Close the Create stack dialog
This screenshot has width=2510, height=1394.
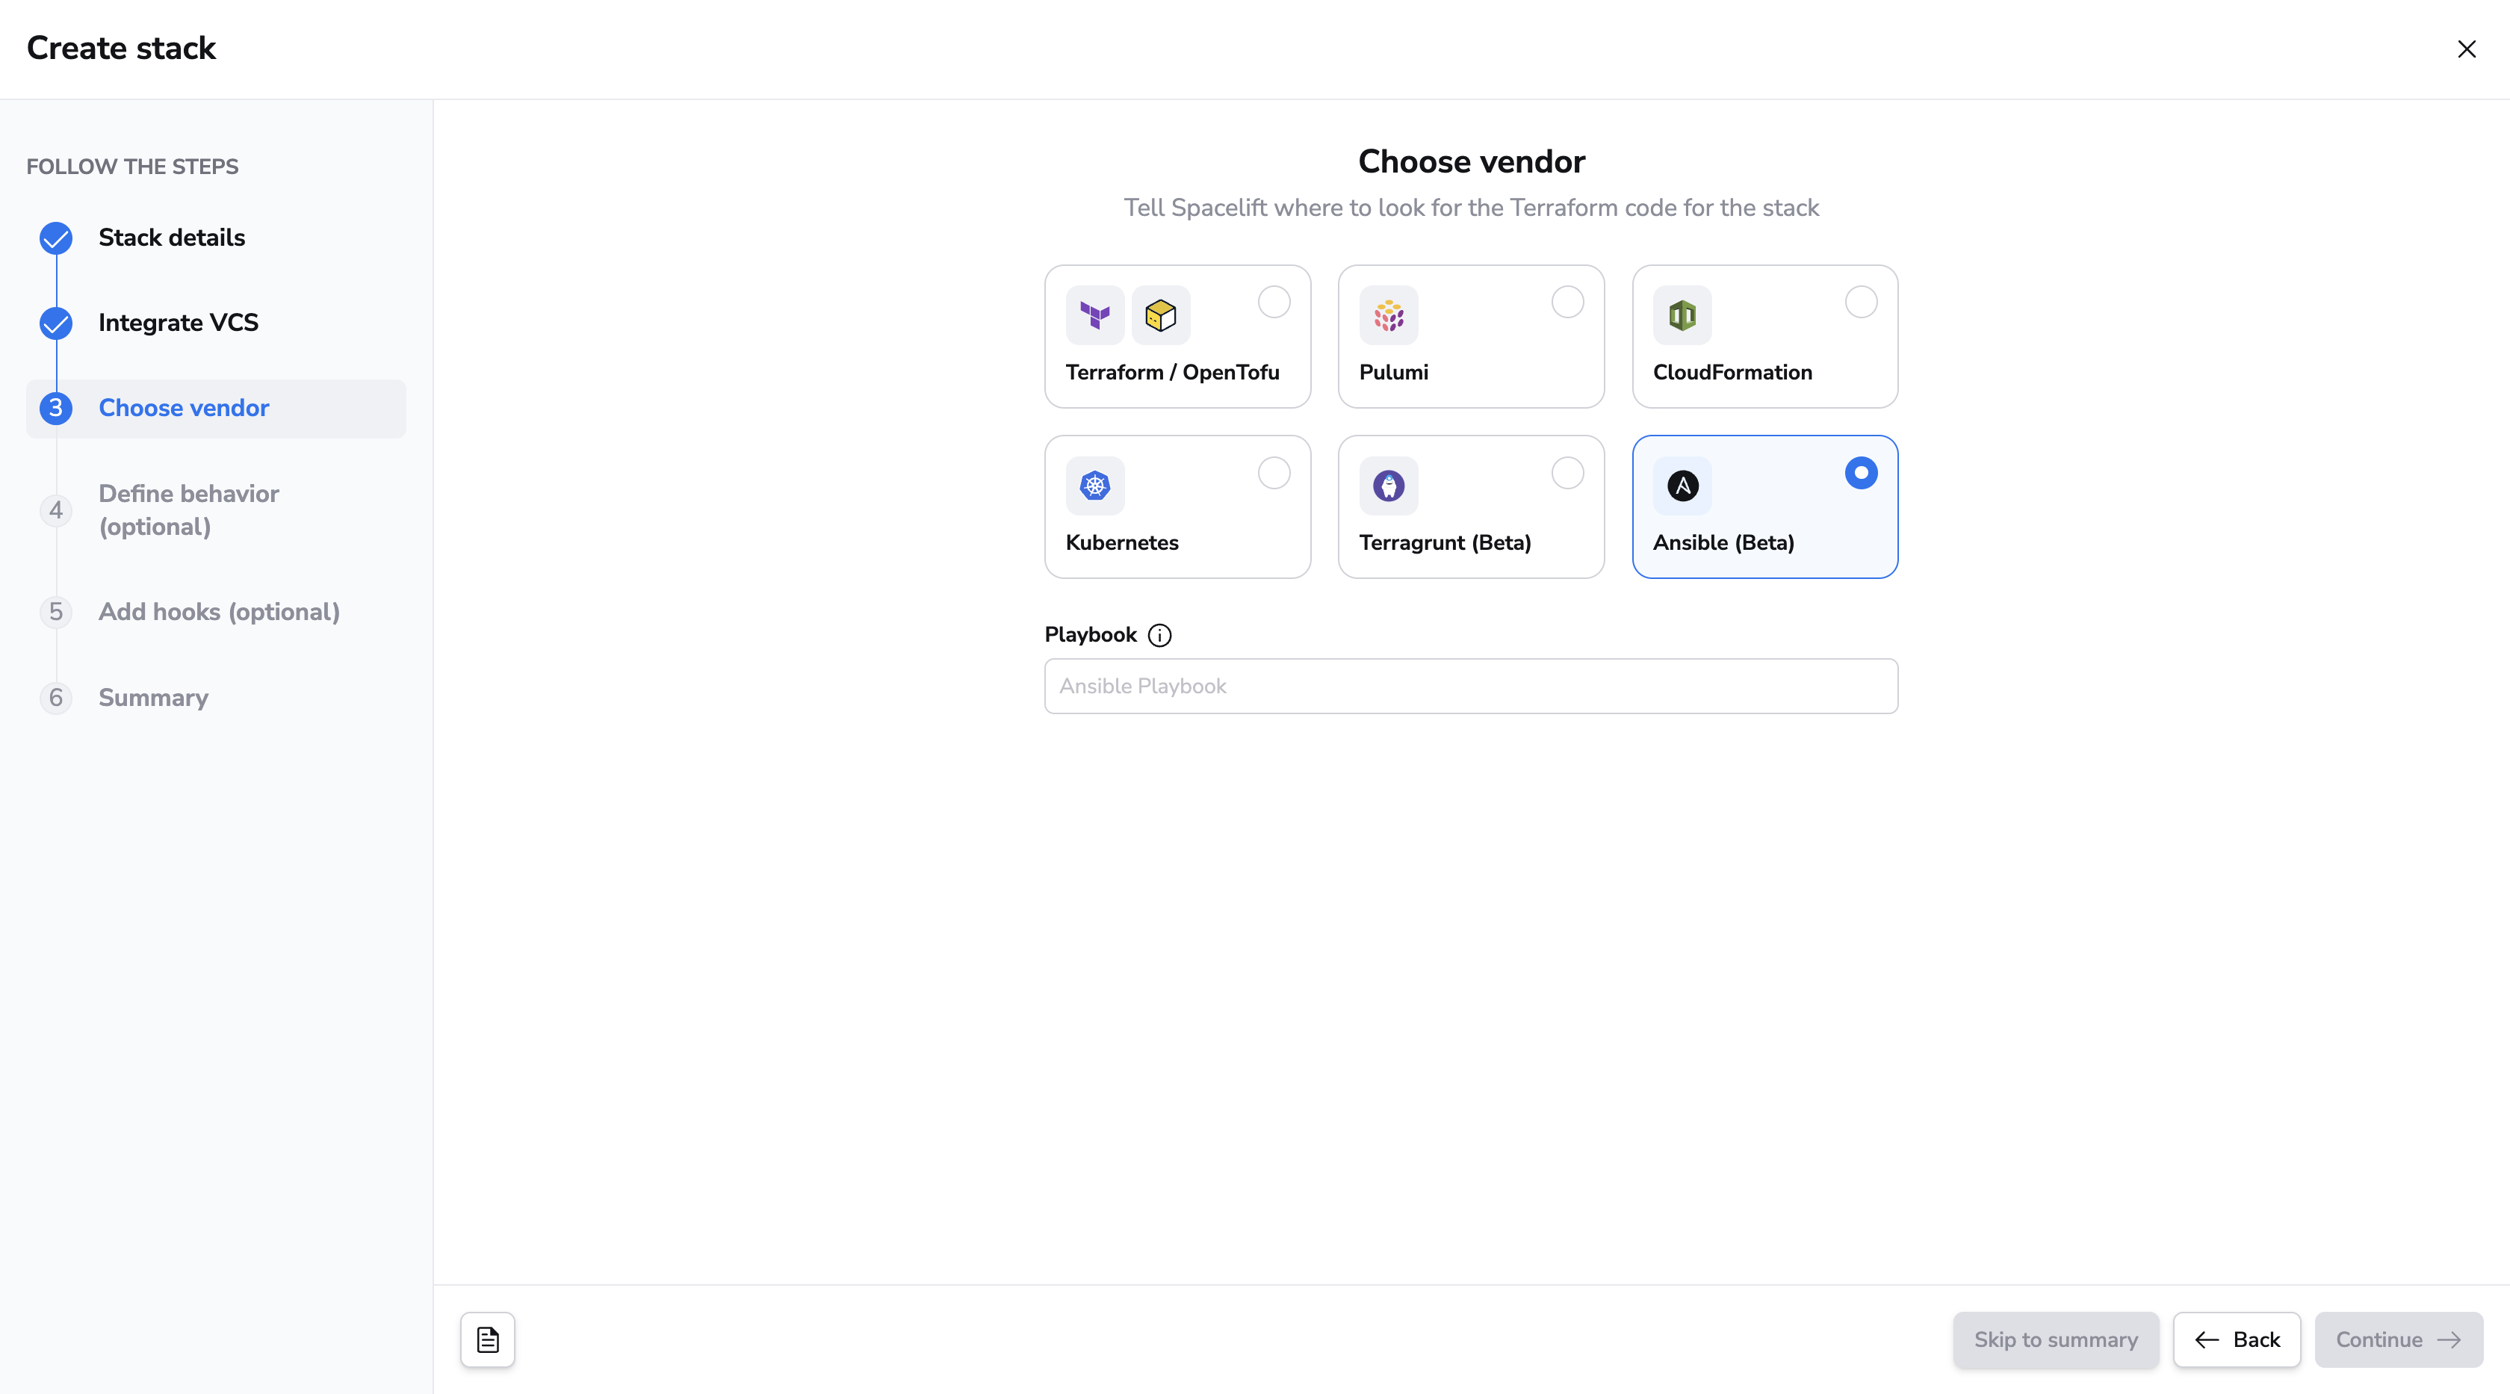click(x=2466, y=49)
